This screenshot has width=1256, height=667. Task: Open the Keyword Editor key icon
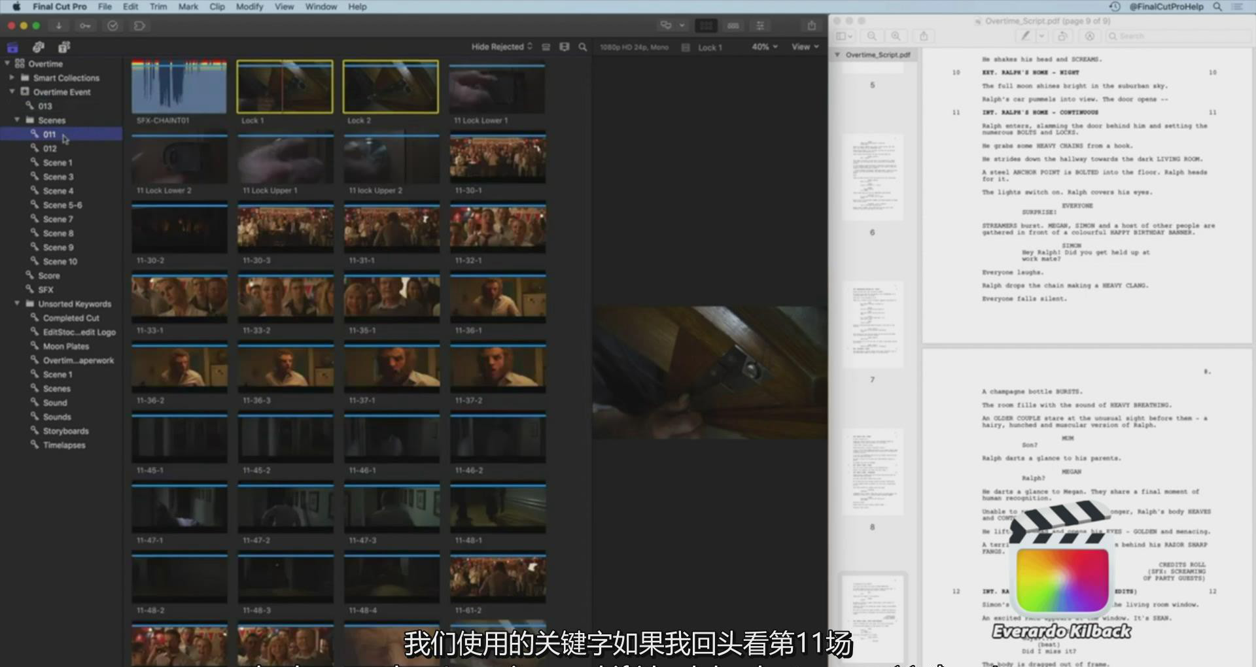pos(85,26)
